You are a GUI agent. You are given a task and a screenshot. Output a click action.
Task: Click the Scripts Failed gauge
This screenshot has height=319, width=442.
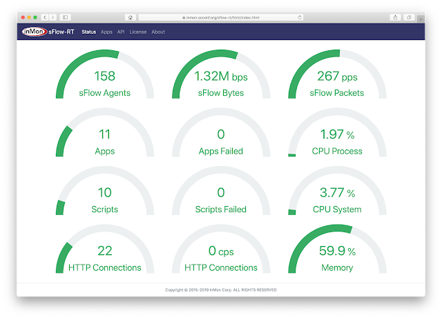click(221, 191)
